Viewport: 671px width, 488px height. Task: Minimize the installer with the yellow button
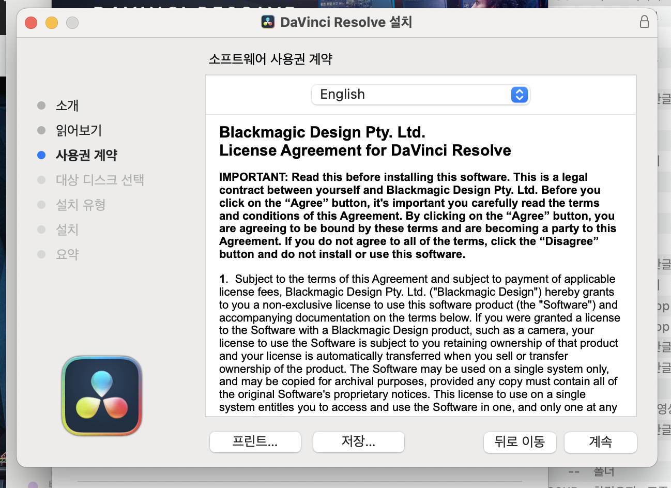coord(52,23)
